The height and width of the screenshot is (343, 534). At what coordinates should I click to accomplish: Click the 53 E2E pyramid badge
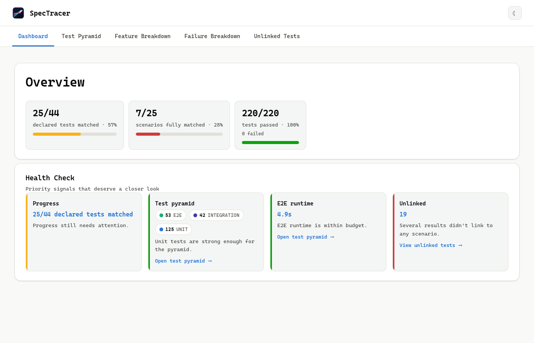point(170,215)
